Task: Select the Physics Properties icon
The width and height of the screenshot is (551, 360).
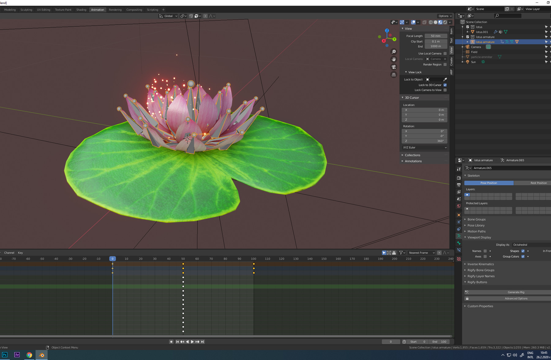Action: pos(459,222)
